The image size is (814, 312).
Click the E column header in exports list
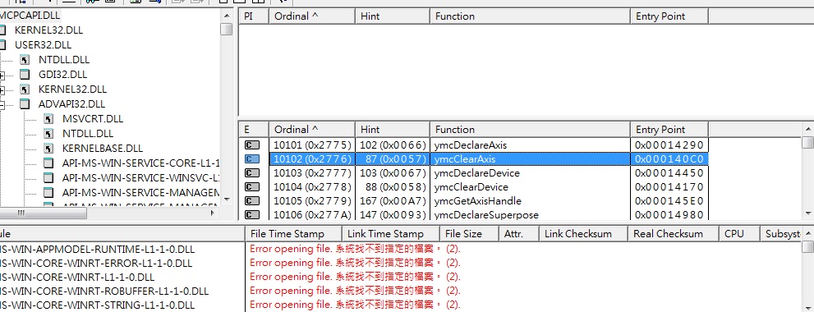tap(253, 129)
